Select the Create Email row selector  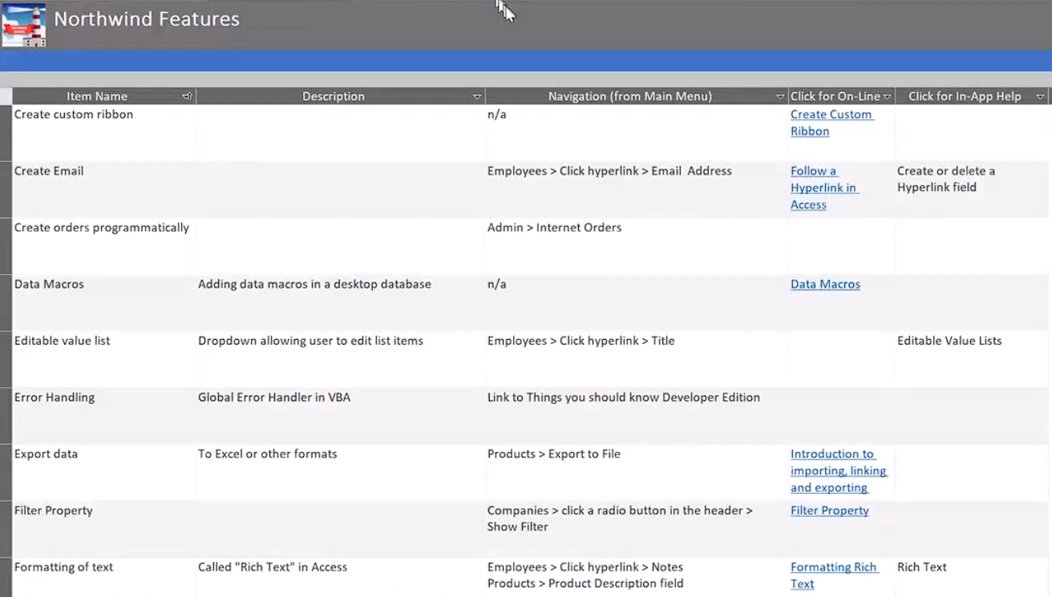(6, 190)
